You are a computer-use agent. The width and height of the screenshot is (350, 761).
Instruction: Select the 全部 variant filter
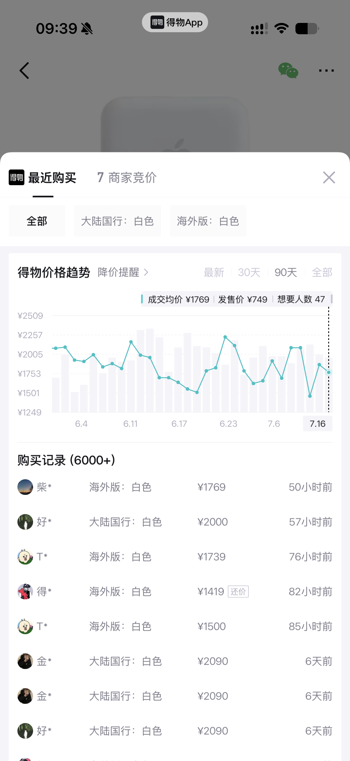click(x=37, y=221)
